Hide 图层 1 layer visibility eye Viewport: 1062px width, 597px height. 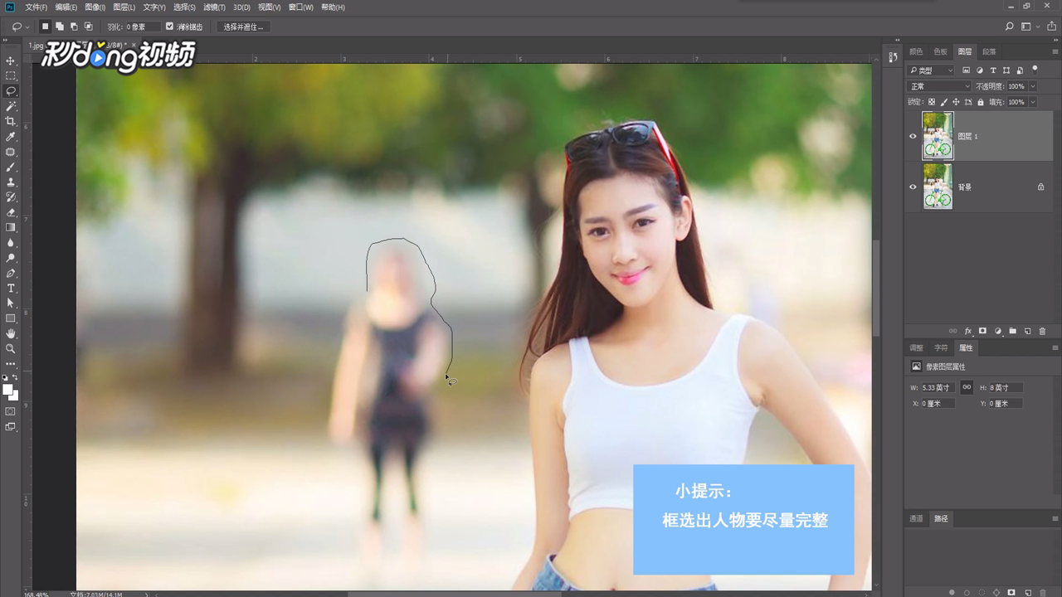coord(913,137)
